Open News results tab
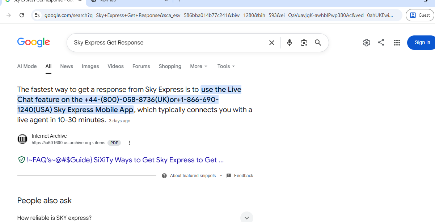 [x=67, y=66]
